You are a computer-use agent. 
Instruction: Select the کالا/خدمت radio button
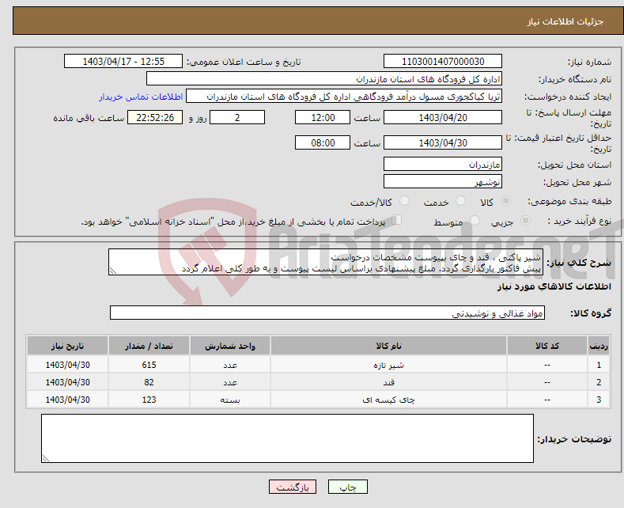point(404,201)
